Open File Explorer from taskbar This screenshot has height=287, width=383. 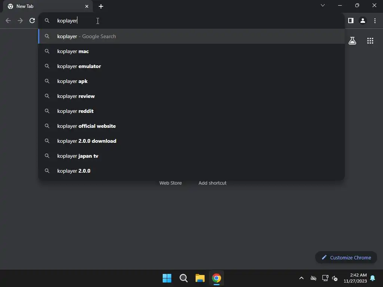point(200,278)
